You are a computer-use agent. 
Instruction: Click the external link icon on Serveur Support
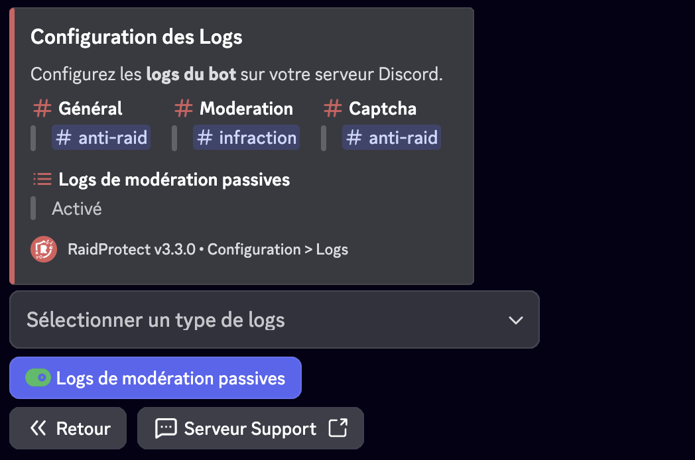click(340, 428)
